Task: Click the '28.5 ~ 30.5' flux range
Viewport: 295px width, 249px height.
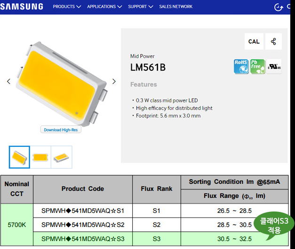Action: [234, 225]
